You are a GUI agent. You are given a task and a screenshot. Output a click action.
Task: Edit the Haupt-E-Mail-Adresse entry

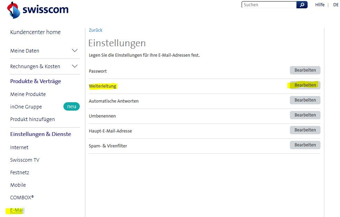tap(305, 130)
